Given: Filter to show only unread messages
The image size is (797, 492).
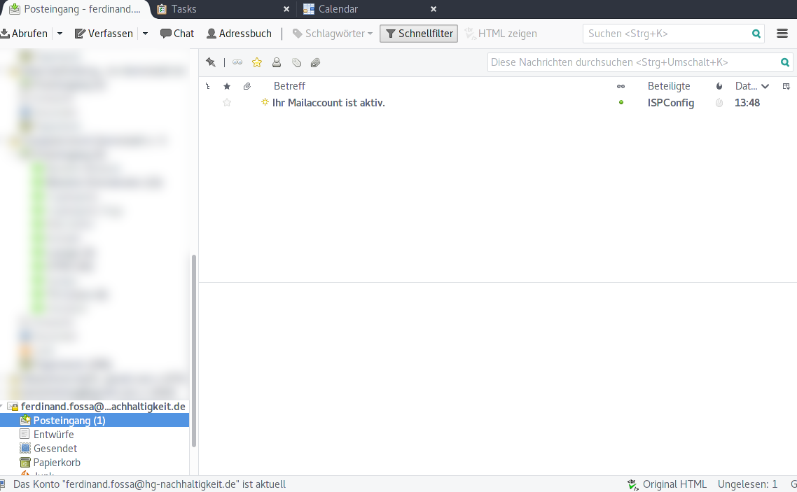Looking at the screenshot, I should [x=237, y=63].
